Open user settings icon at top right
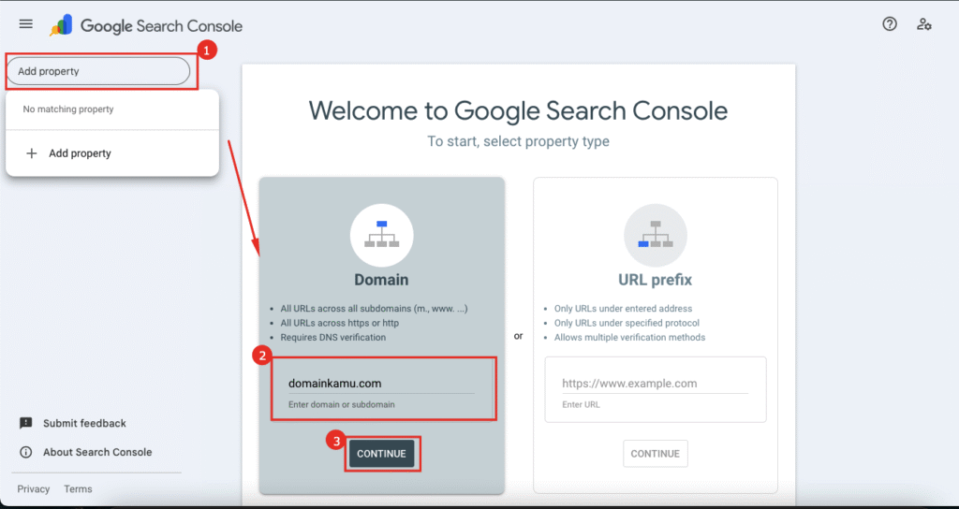 pyautogui.click(x=923, y=24)
